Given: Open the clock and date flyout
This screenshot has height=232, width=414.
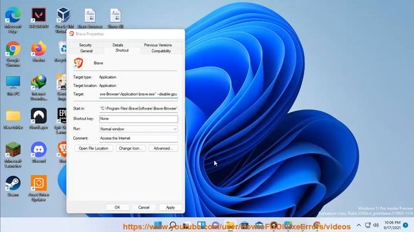Looking at the screenshot, I should [x=392, y=225].
